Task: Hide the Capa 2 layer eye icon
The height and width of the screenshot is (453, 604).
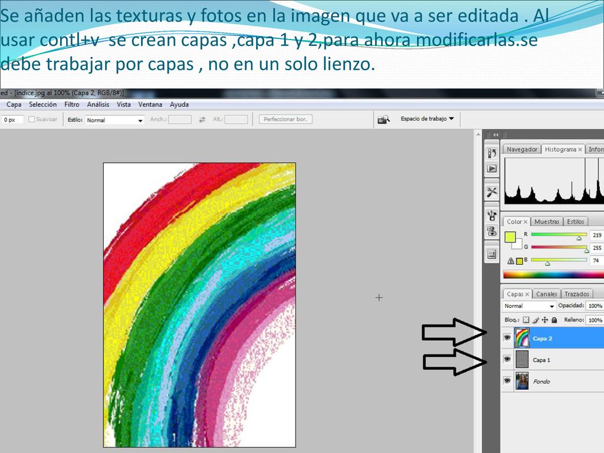Action: coord(507,337)
